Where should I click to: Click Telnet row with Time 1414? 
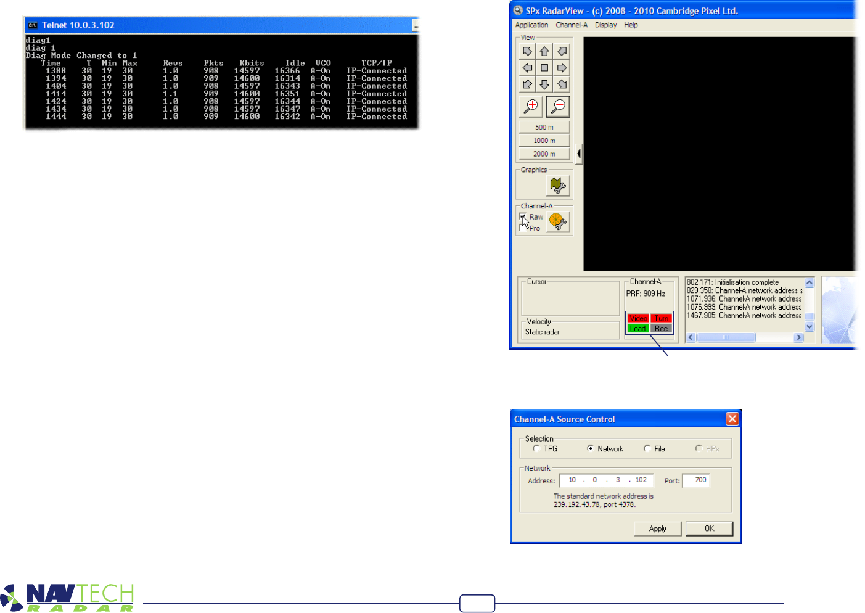[x=226, y=94]
